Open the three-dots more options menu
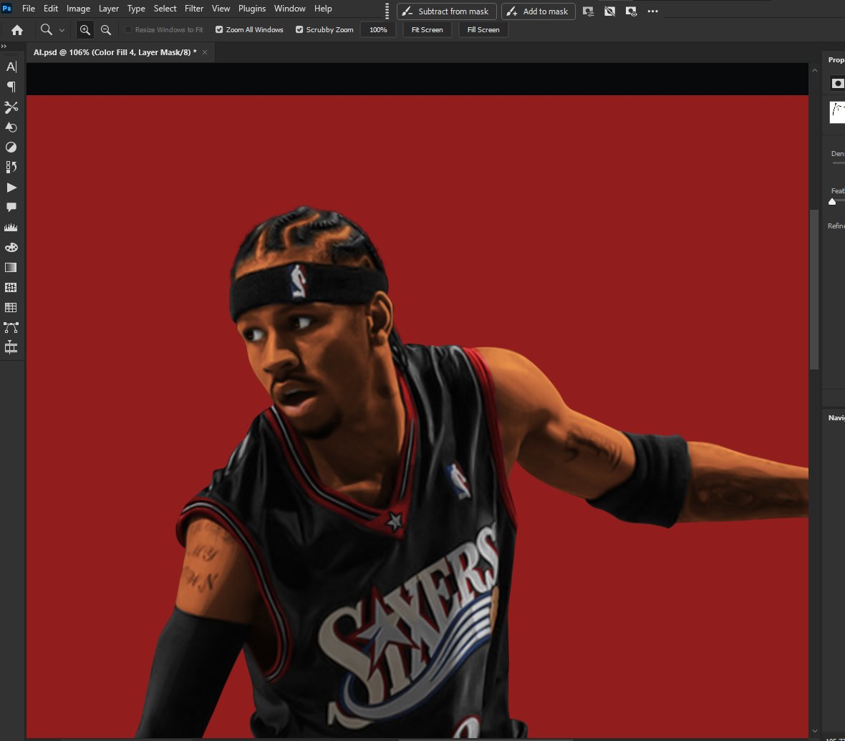This screenshot has width=845, height=741. tap(652, 11)
